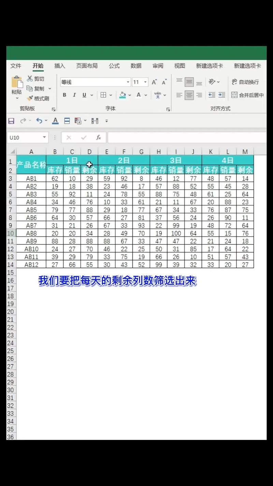Click the increase indent icon
Image resolution: width=273 pixels, height=486 pixels.
222,95
